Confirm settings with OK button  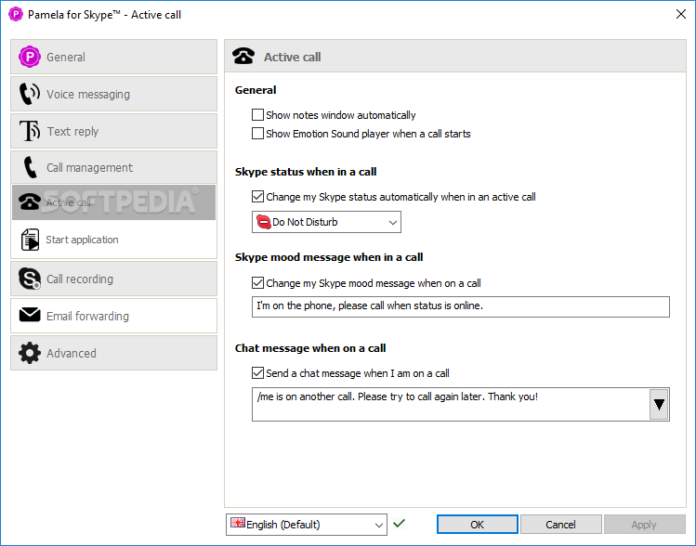[478, 525]
